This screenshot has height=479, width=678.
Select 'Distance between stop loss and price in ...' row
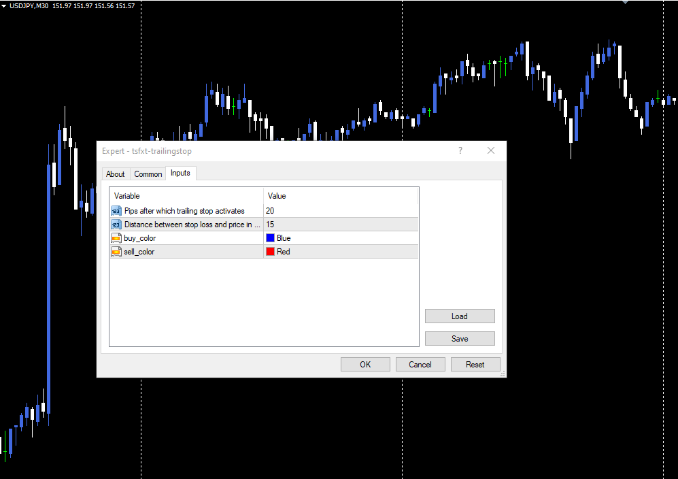264,224
